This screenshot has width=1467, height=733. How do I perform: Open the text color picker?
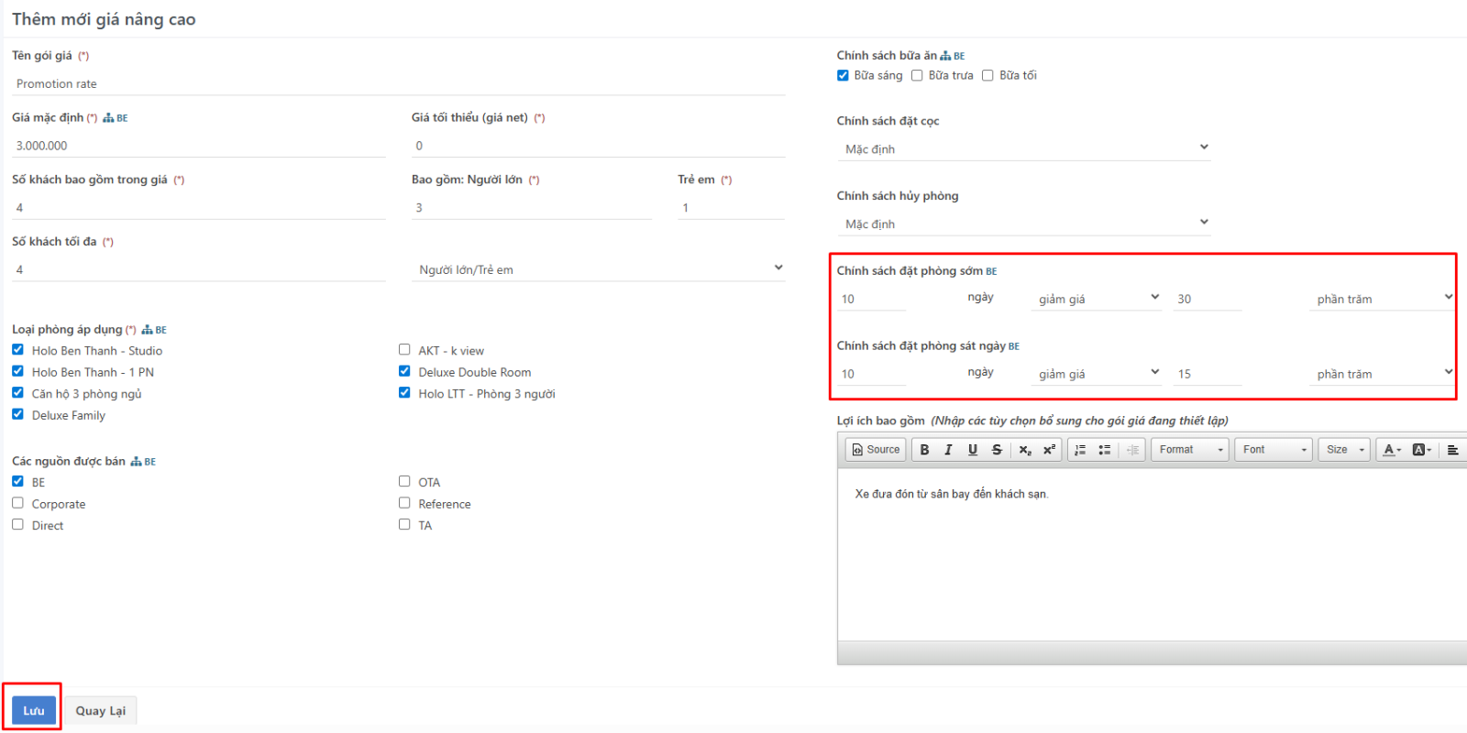click(x=1392, y=450)
